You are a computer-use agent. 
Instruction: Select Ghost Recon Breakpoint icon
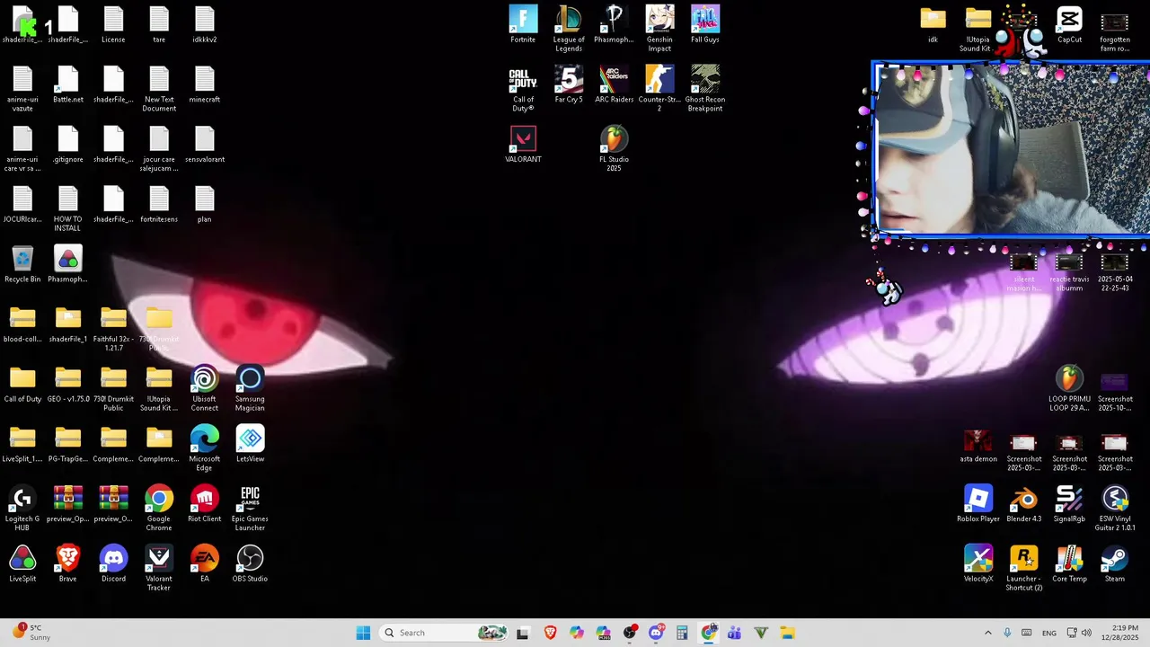click(705, 88)
